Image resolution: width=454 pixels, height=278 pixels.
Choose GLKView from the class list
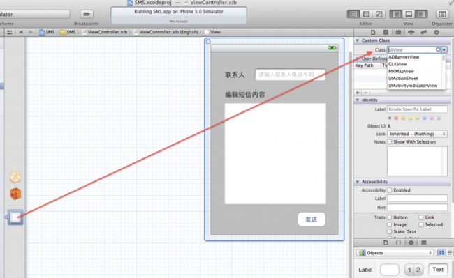[x=397, y=64]
